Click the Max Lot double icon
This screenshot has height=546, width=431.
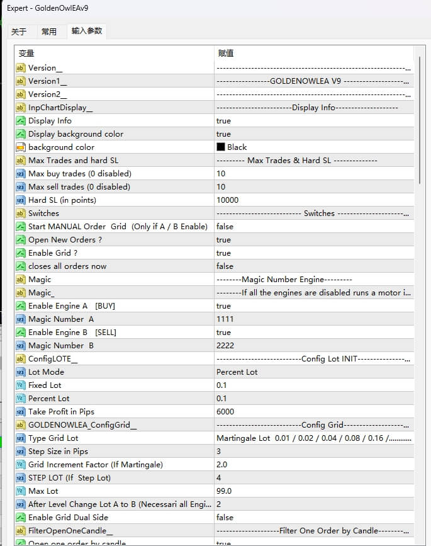pos(21,491)
